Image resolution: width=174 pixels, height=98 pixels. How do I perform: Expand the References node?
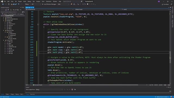pos(4,17)
